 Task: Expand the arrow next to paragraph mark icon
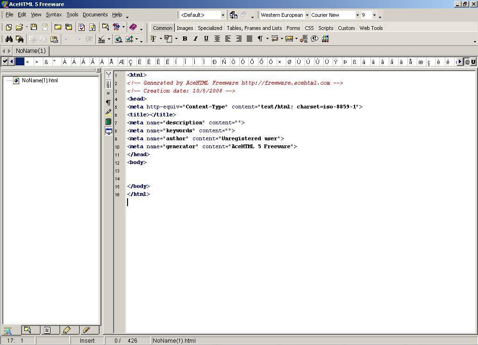click(267, 39)
